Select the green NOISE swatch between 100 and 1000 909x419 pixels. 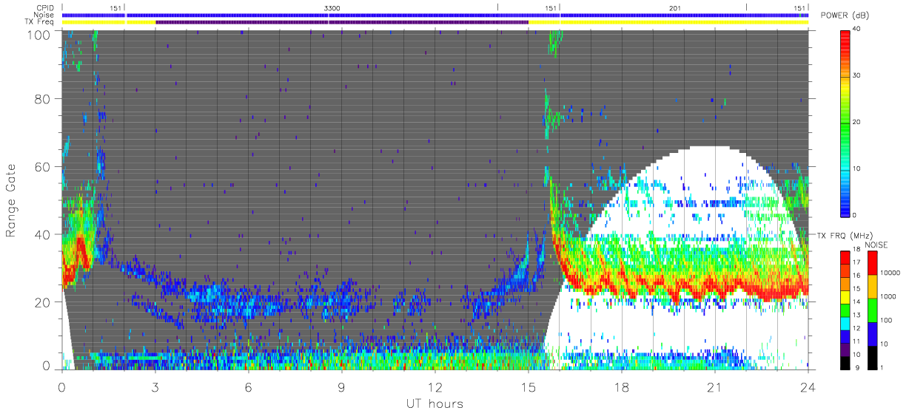(x=873, y=309)
